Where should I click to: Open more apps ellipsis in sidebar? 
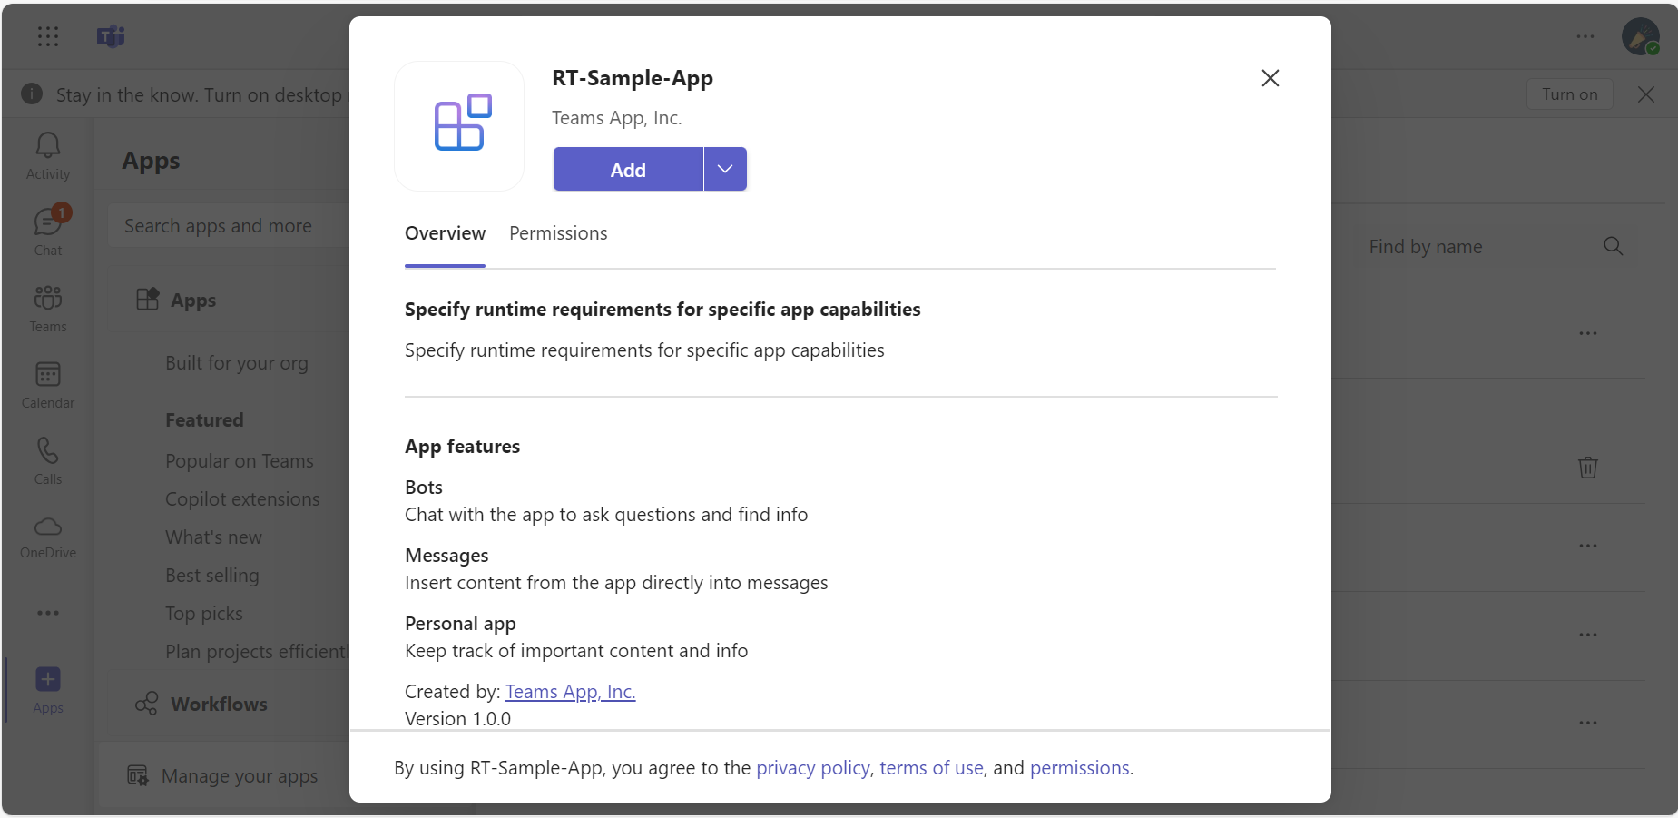pos(48,613)
